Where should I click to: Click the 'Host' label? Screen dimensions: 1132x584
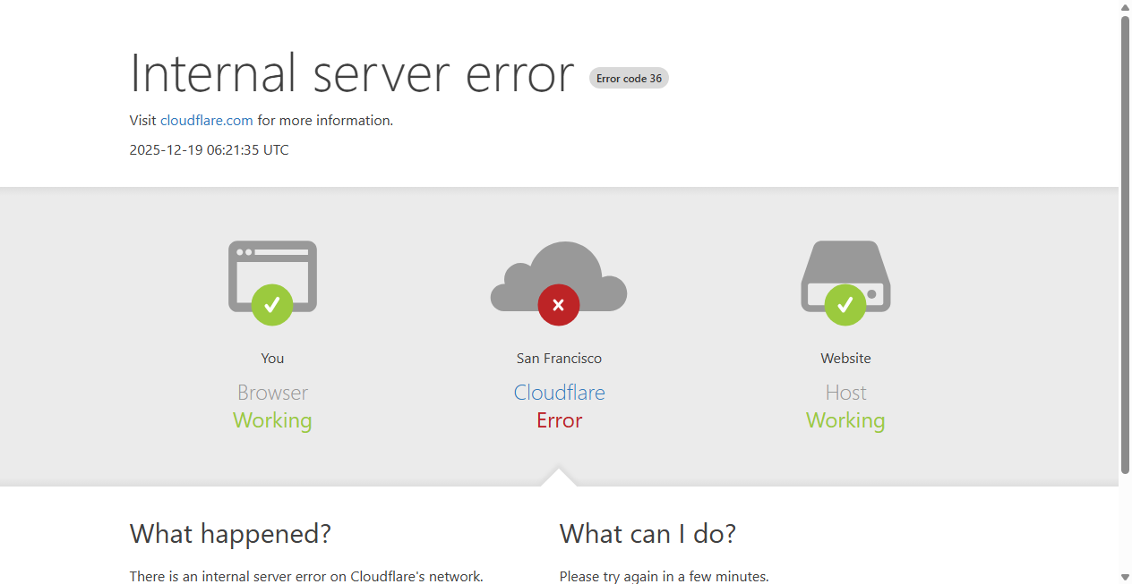[845, 393]
